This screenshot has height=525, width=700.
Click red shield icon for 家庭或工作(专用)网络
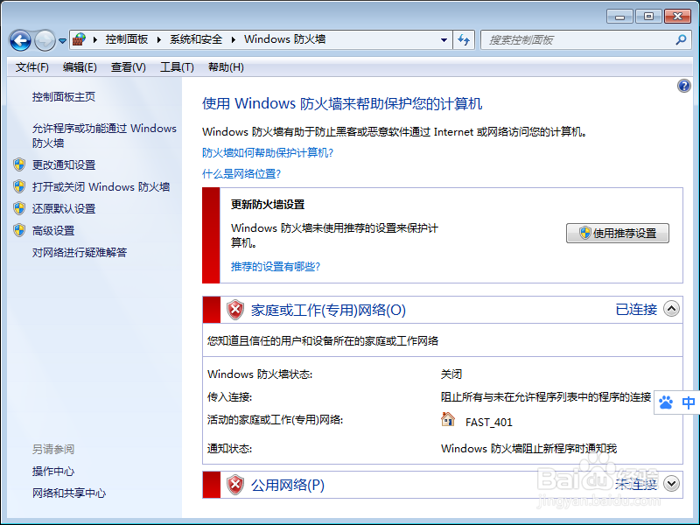(x=234, y=310)
